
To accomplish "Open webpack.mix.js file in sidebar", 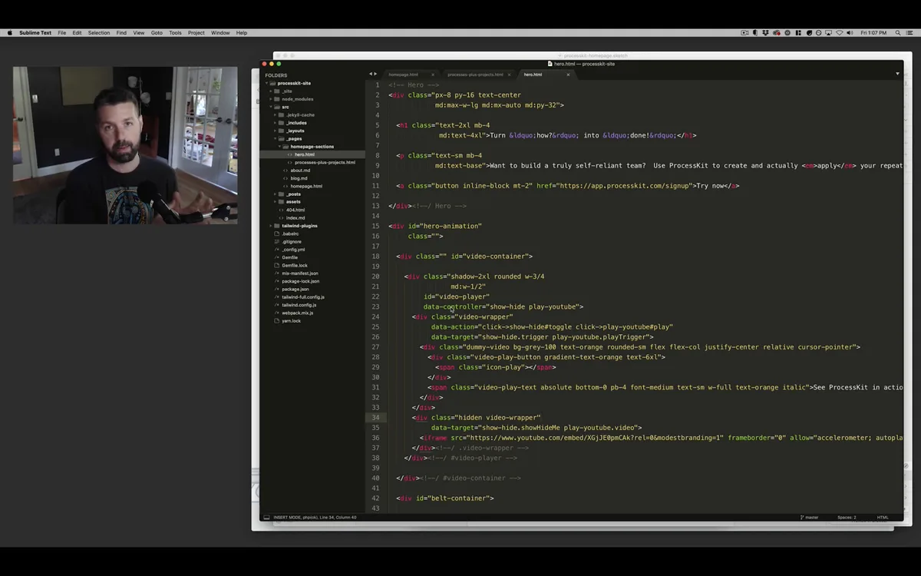I will click(297, 313).
